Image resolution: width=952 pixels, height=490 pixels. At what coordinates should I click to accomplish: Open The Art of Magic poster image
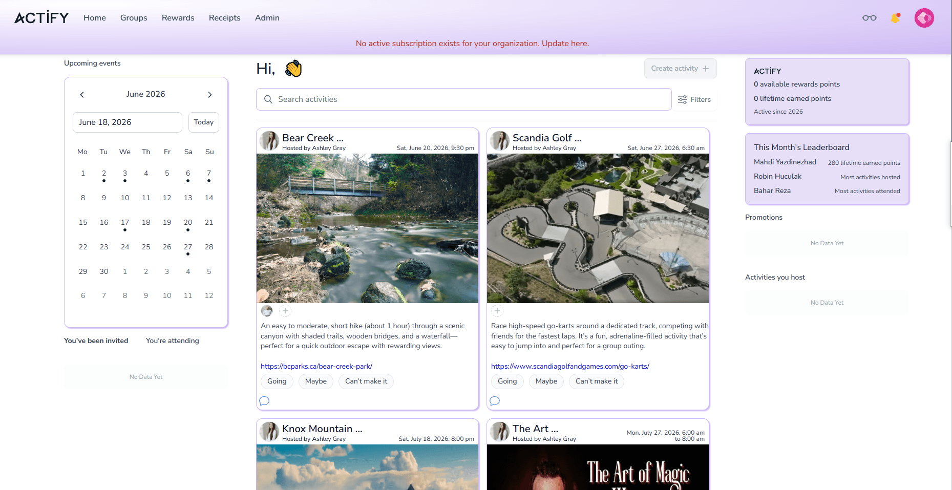(598, 467)
